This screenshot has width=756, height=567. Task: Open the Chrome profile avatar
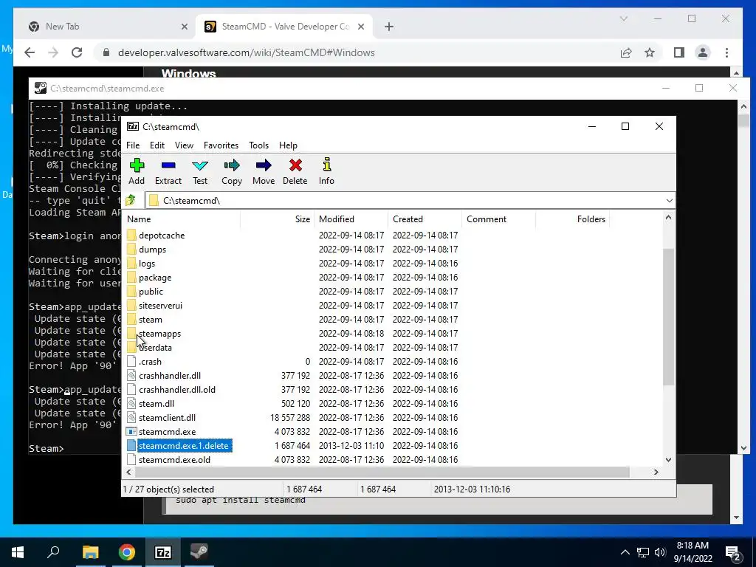[x=703, y=52]
